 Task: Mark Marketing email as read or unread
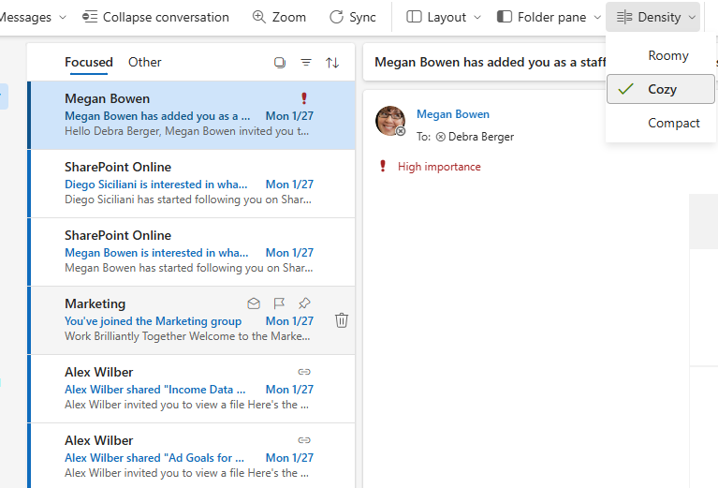254,303
